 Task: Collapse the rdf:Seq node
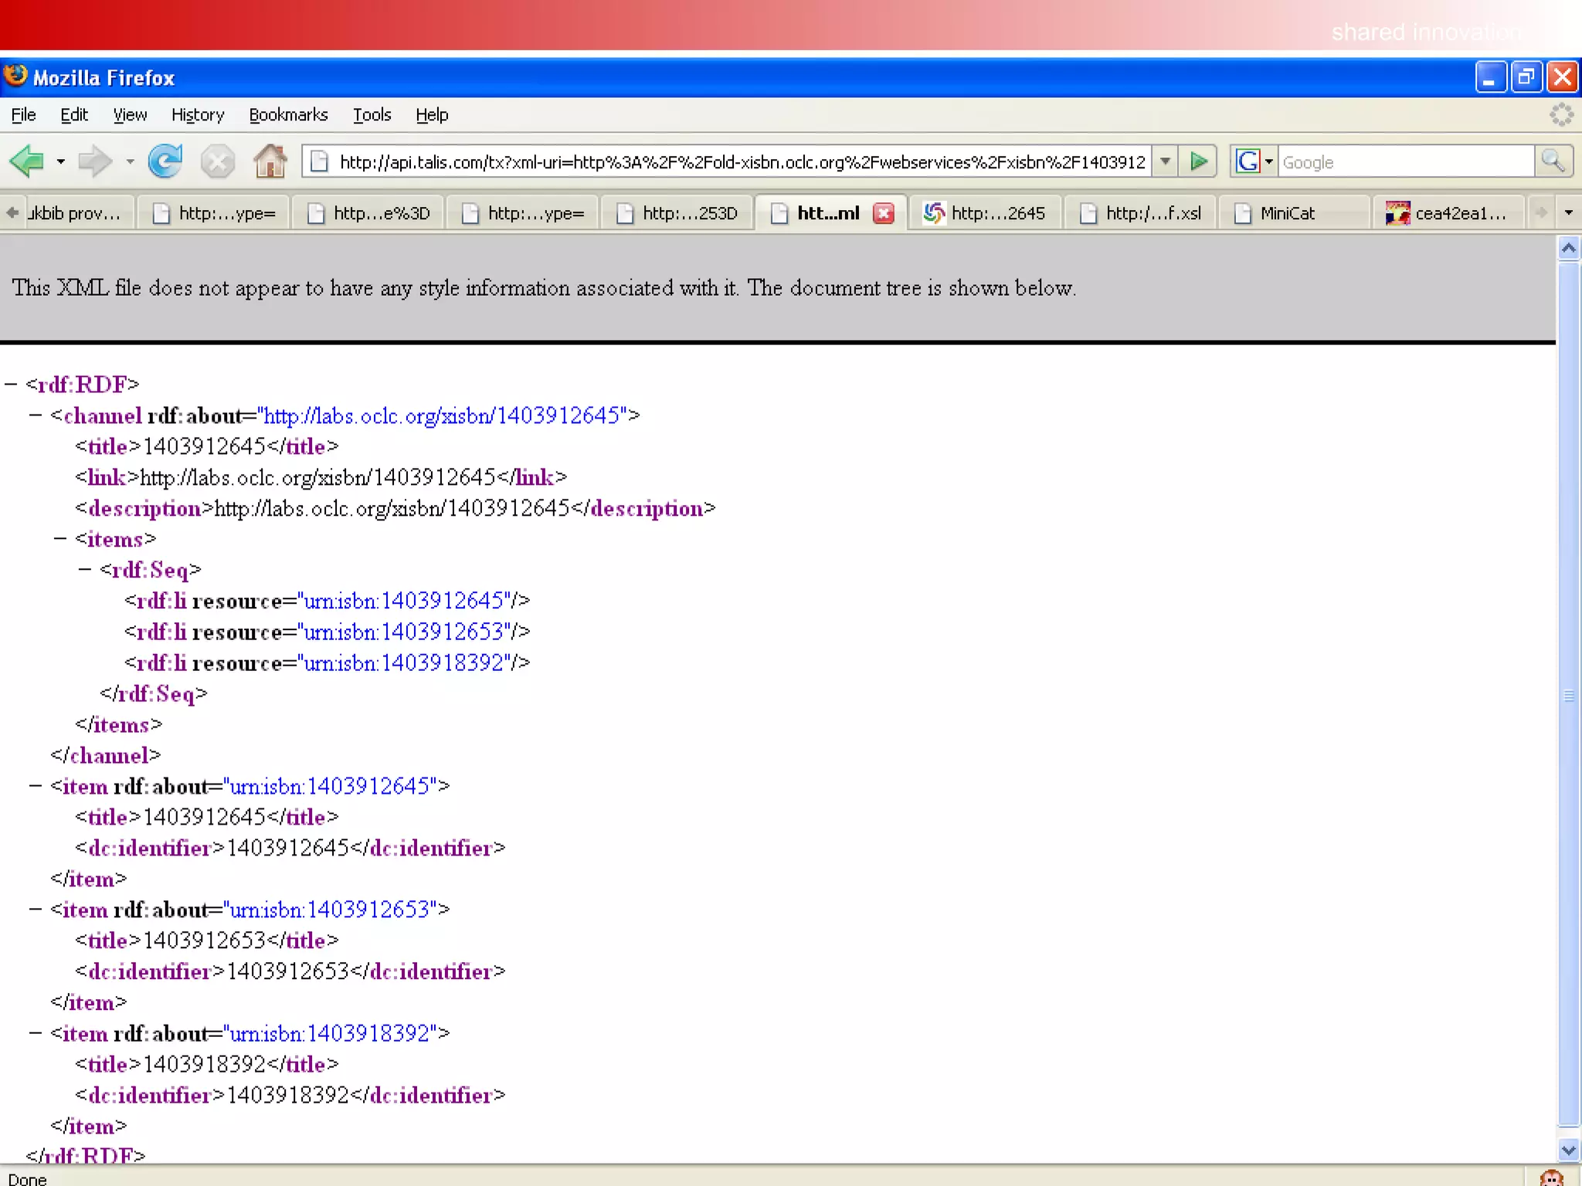pos(85,570)
